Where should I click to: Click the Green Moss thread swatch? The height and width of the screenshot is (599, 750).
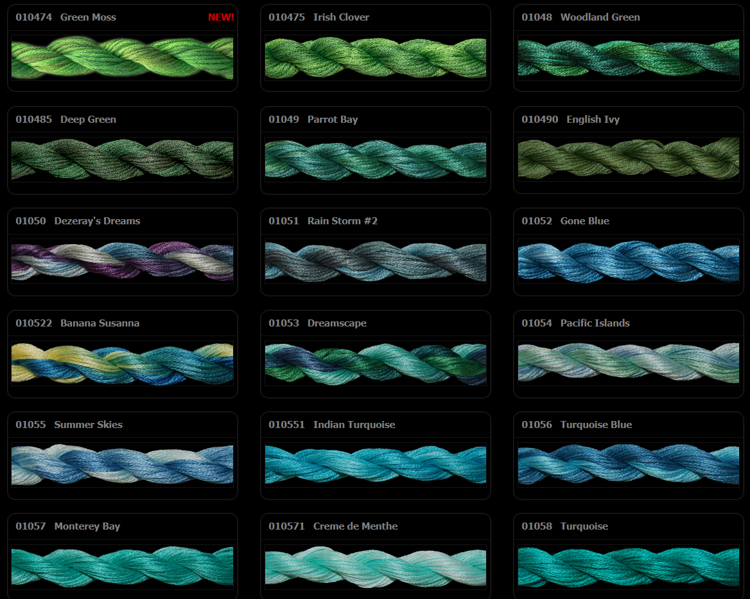[x=122, y=58]
